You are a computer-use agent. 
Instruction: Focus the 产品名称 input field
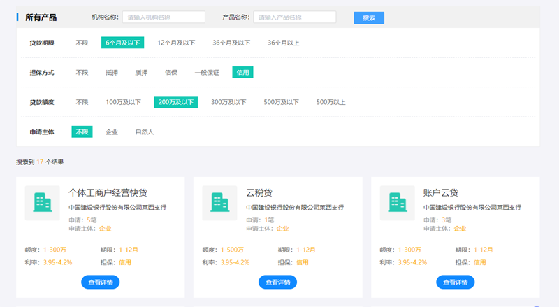click(x=294, y=17)
